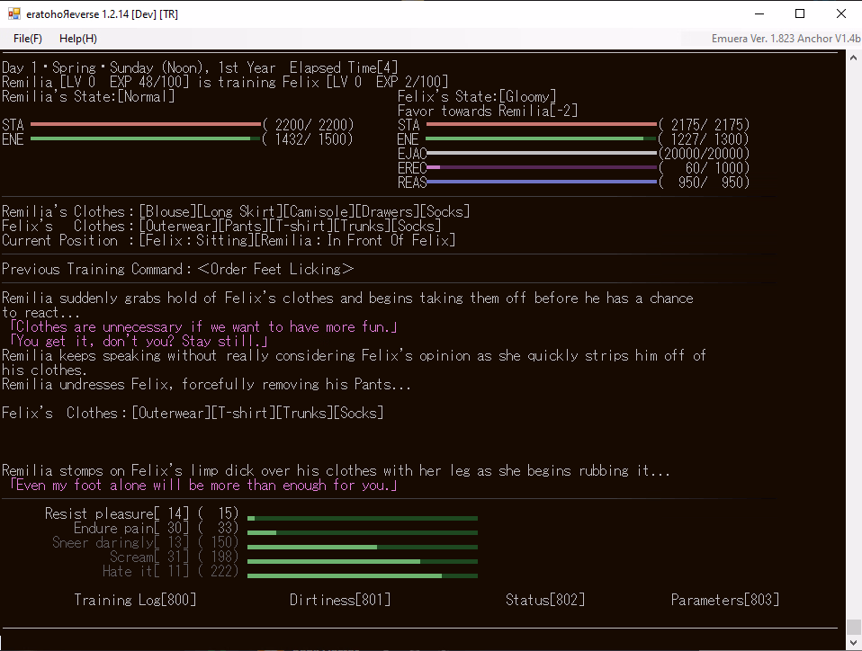Open the Help(H) menu
Image resolution: width=862 pixels, height=651 pixels.
tap(78, 39)
